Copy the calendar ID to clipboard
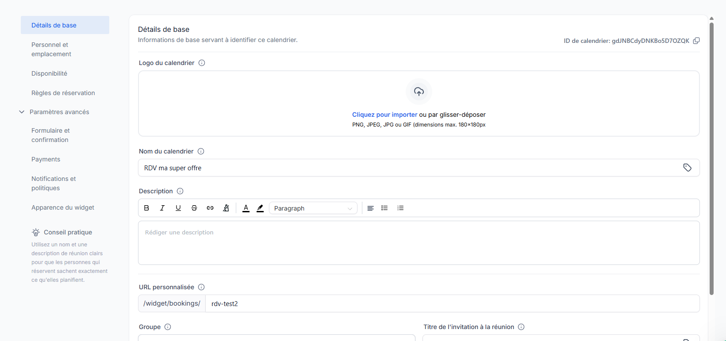Screen dimensions: 726x341 point(696,41)
